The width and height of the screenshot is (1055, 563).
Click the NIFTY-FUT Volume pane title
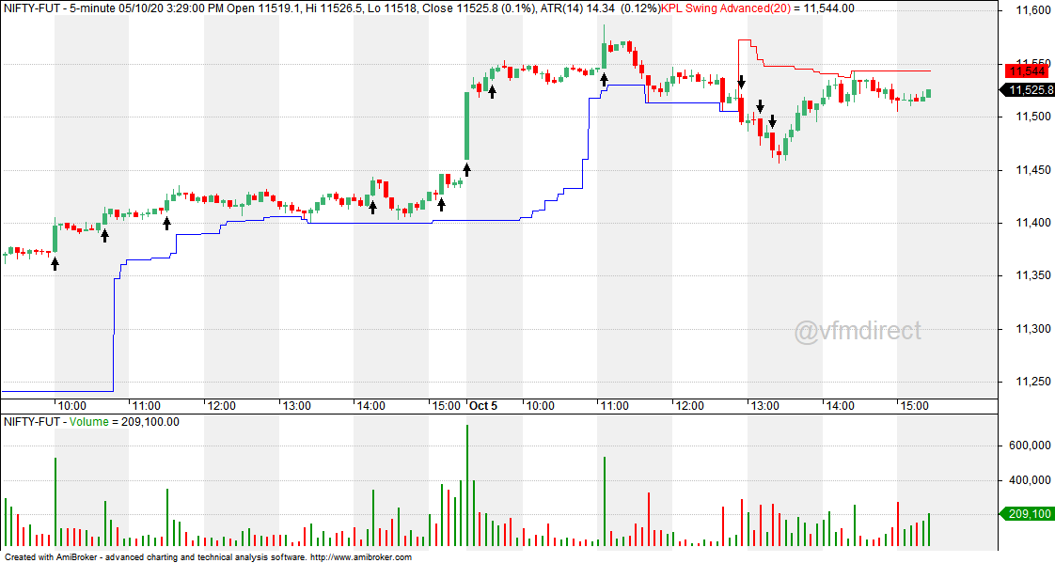[91, 422]
